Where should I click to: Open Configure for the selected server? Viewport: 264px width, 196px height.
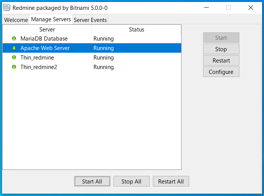point(221,72)
